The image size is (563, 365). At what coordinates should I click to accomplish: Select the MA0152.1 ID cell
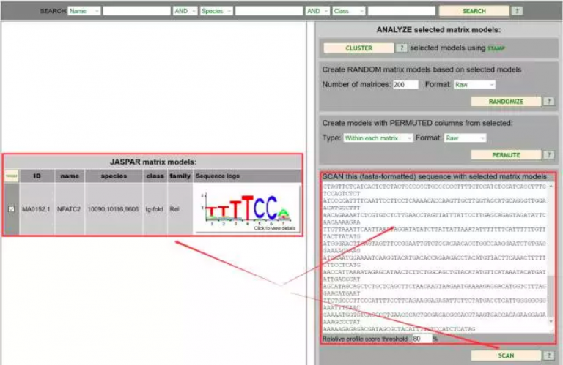tap(36, 209)
